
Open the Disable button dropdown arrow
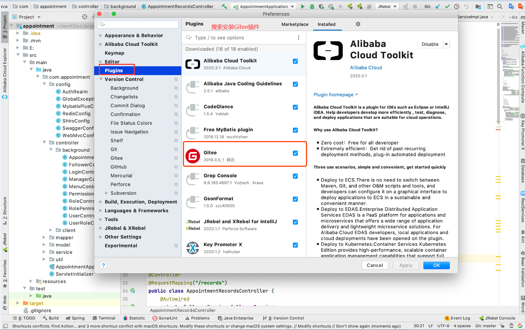coord(446,44)
